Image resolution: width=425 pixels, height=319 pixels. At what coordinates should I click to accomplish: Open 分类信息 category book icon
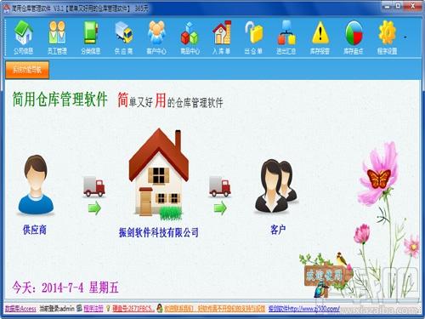91,37
